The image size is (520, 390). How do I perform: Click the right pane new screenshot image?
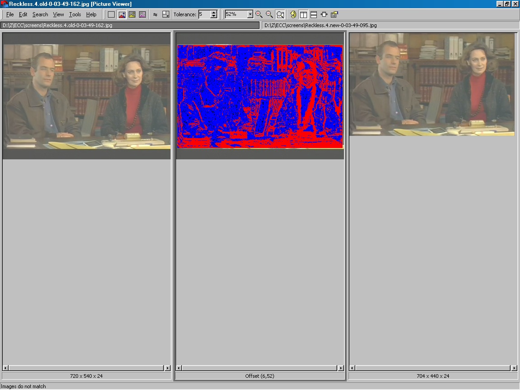[x=432, y=84]
